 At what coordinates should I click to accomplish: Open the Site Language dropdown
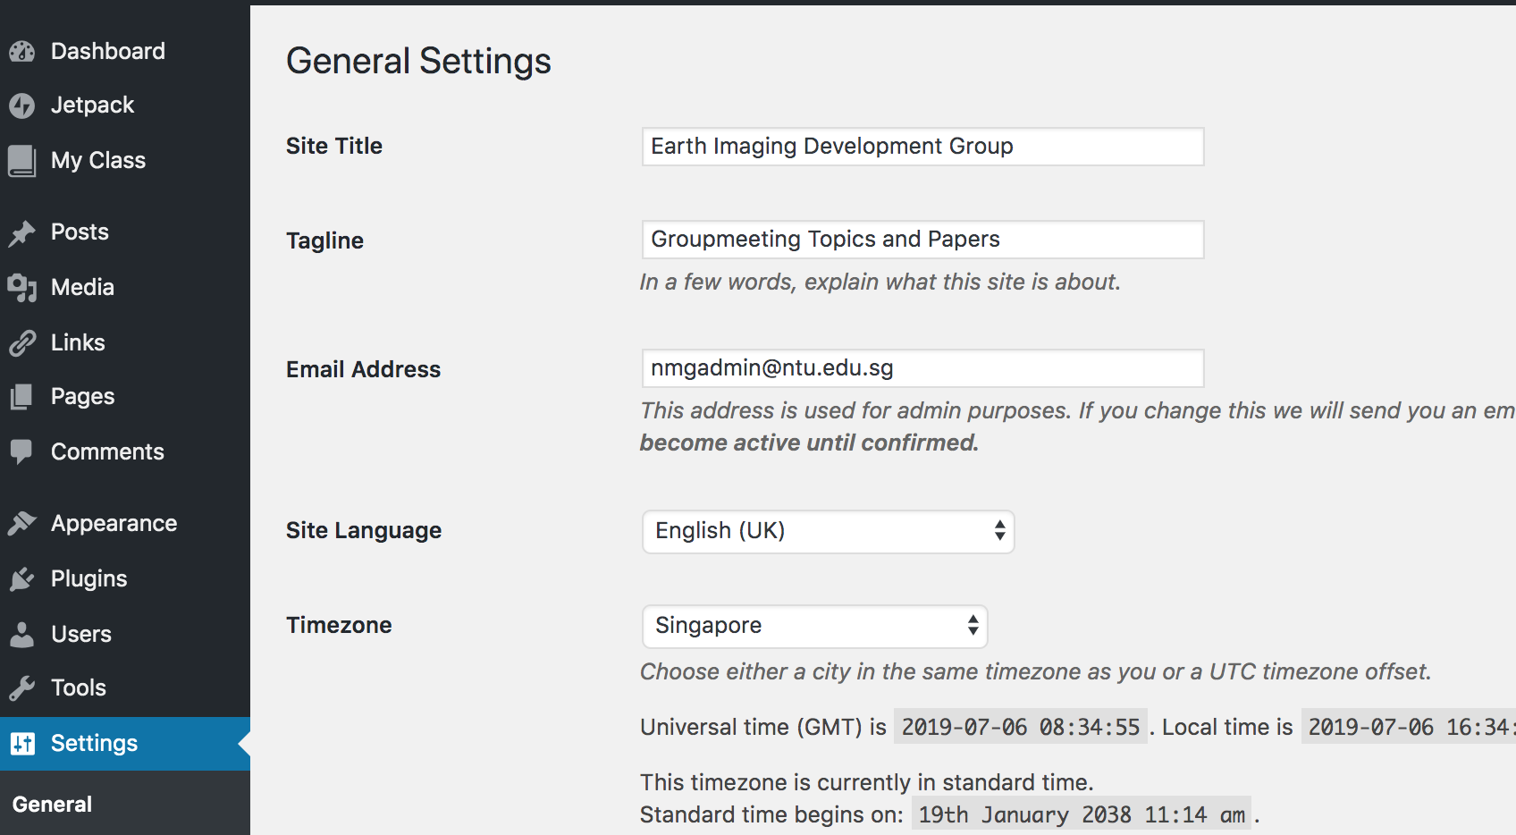pos(827,531)
